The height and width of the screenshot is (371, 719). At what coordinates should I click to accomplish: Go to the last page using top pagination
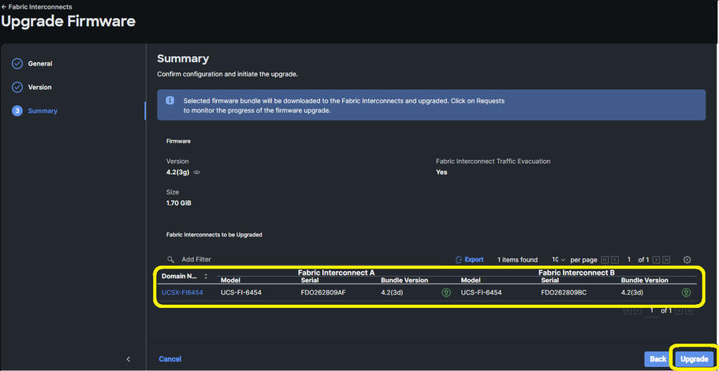tap(666, 260)
